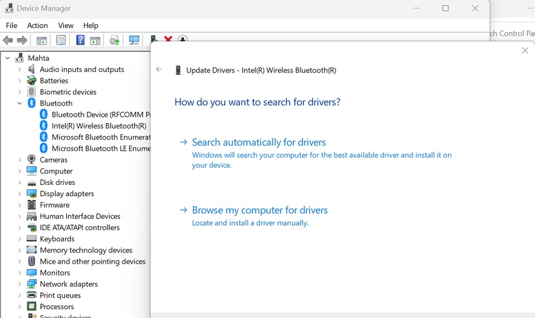Click the Mice and other pointing devices icon
Viewport: 535px width, 318px height.
click(31, 261)
